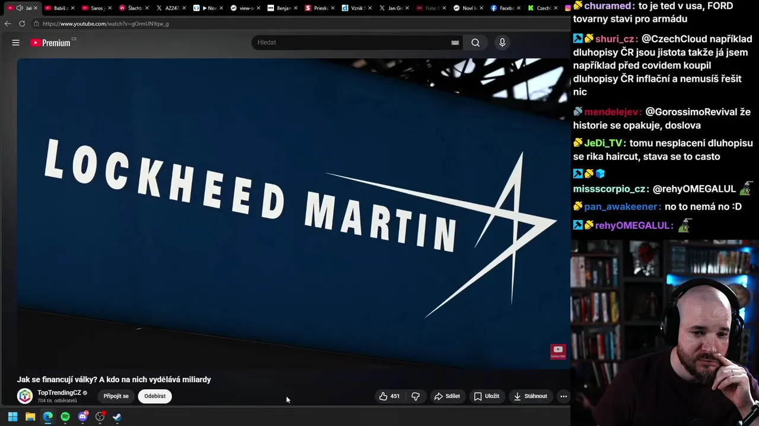Start voice search with the microphone icon
This screenshot has height=426, width=759.
pyautogui.click(x=502, y=43)
